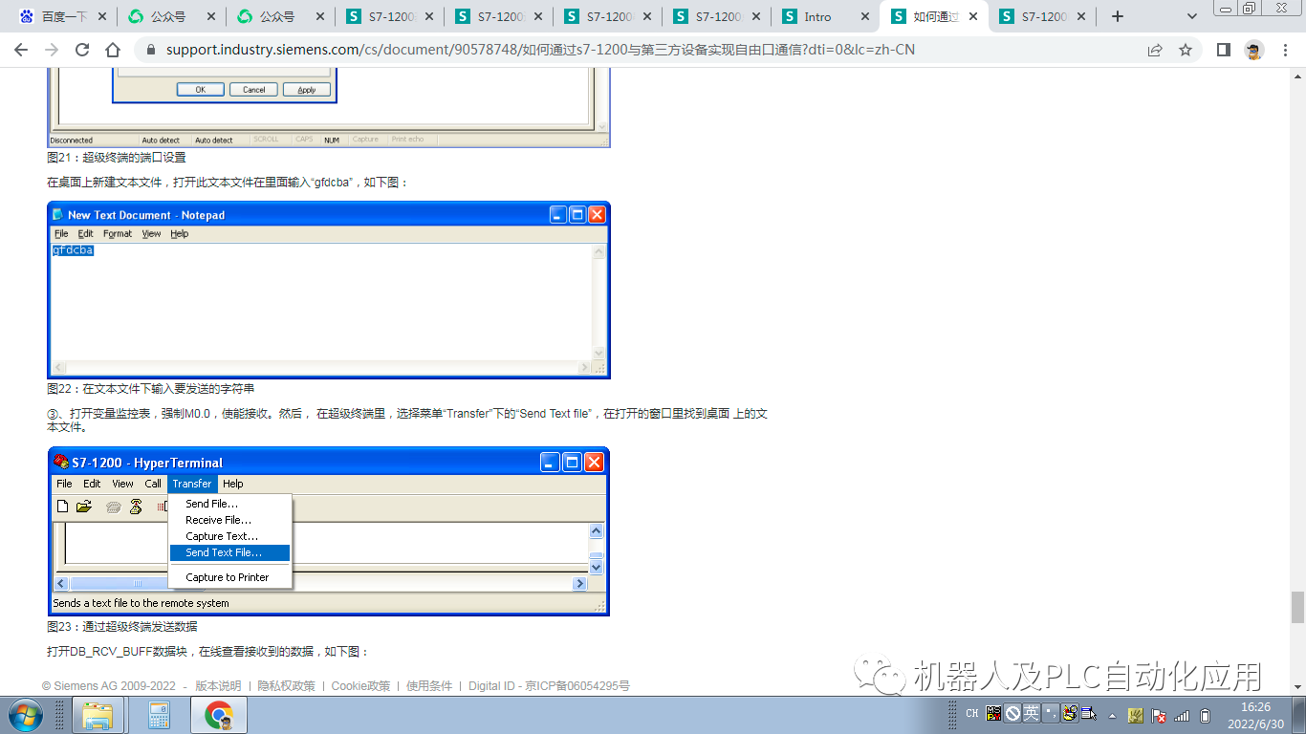The height and width of the screenshot is (734, 1306).
Task: Open the Transfer menu in HyperTerminal
Action: (x=192, y=484)
